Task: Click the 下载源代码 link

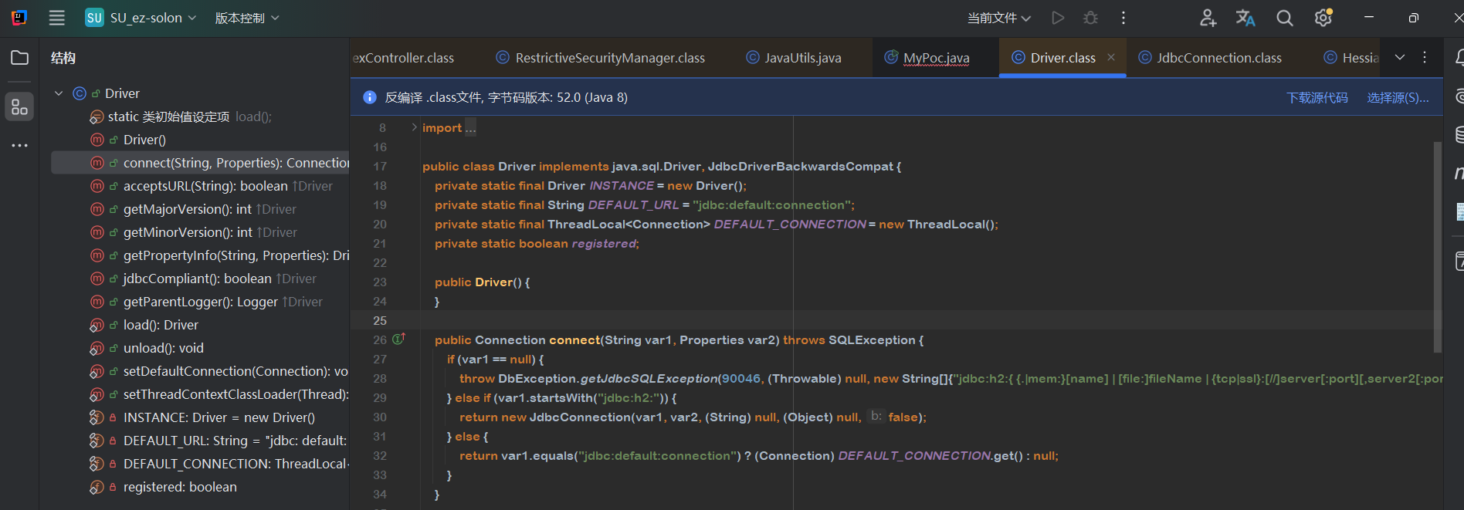Action: pyautogui.click(x=1317, y=97)
